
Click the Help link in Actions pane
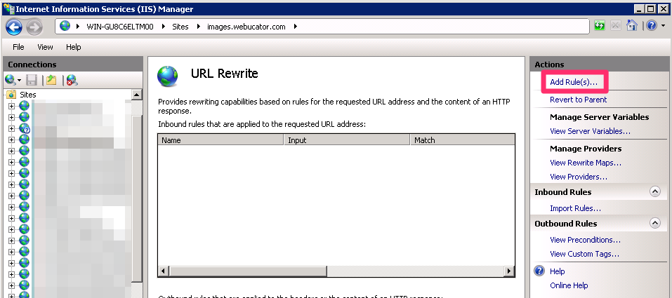557,271
